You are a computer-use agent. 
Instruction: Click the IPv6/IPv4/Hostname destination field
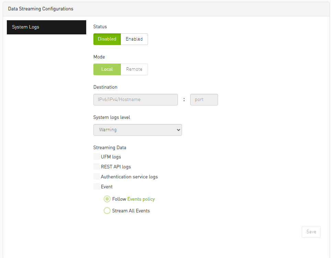(x=135, y=100)
